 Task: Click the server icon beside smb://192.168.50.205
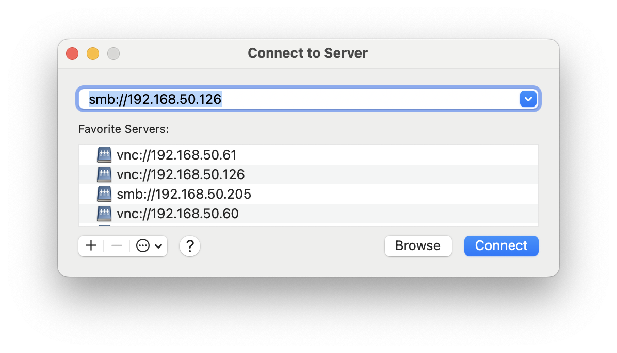(x=104, y=194)
